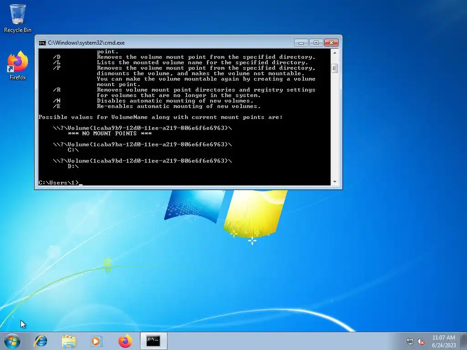Viewport: 467px width, 350px height.
Task: Click the cmd scrollbar up arrow
Action: 335,53
